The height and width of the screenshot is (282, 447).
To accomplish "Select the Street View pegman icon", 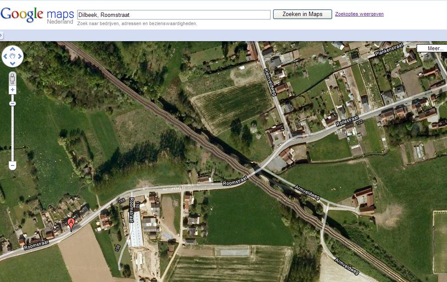I will tap(13, 78).
